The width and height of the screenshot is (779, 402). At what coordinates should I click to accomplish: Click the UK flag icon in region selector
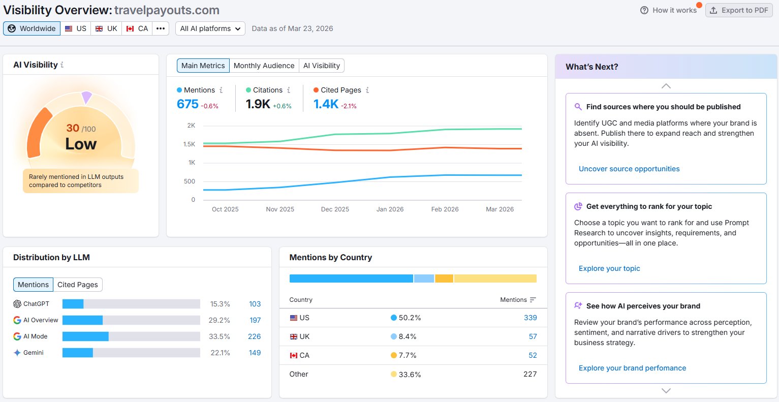pyautogui.click(x=99, y=28)
